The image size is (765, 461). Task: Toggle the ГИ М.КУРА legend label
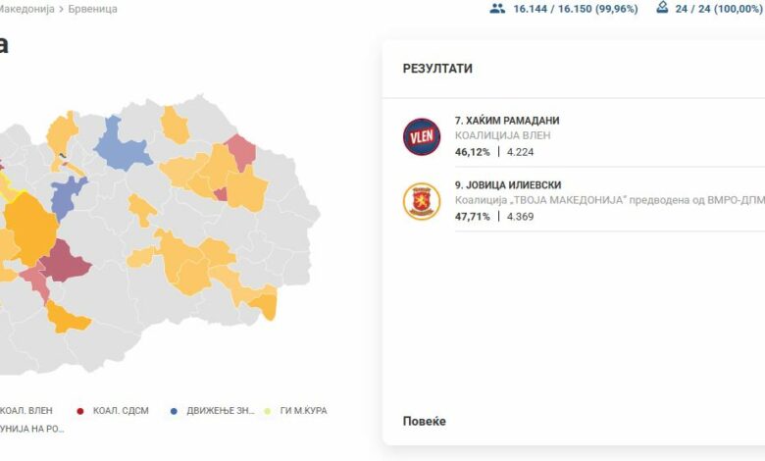click(x=302, y=410)
